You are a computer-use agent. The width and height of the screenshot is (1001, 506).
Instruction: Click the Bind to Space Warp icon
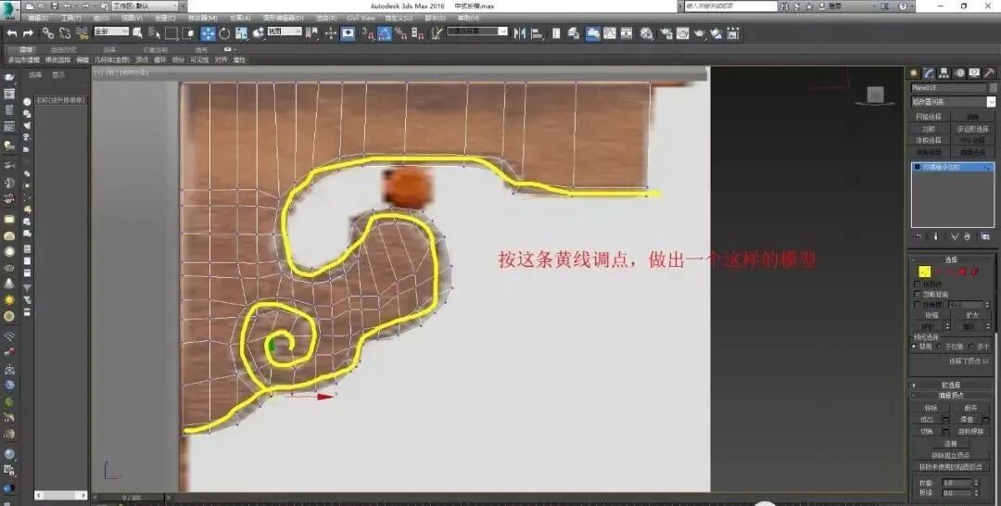(82, 33)
